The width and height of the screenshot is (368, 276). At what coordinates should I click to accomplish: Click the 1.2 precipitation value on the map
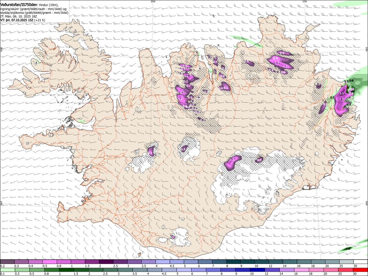click(180, 99)
